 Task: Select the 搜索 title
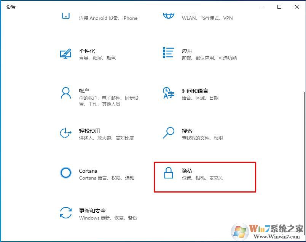(x=187, y=131)
